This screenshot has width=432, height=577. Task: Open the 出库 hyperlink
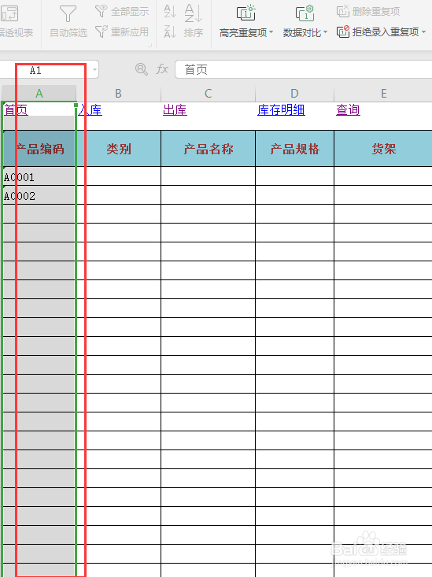(175, 109)
